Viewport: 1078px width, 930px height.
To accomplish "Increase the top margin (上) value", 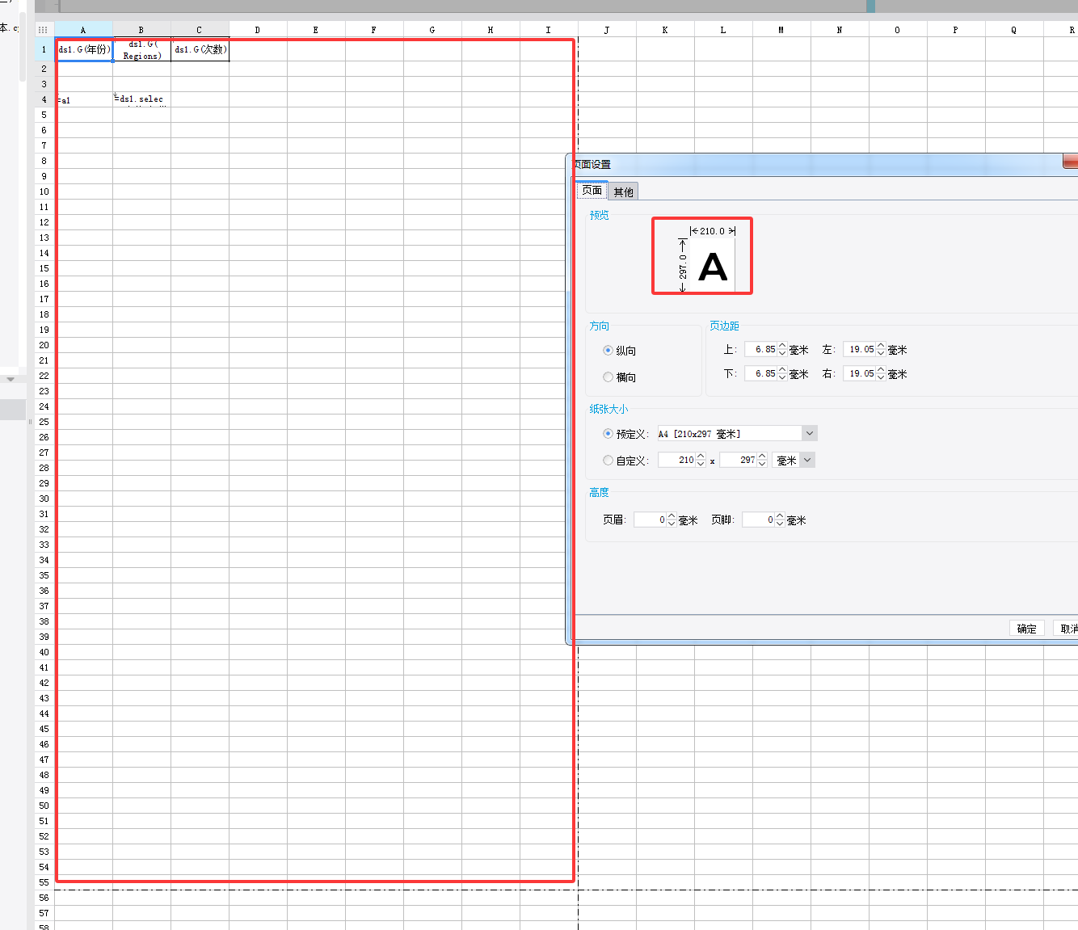I will (782, 346).
